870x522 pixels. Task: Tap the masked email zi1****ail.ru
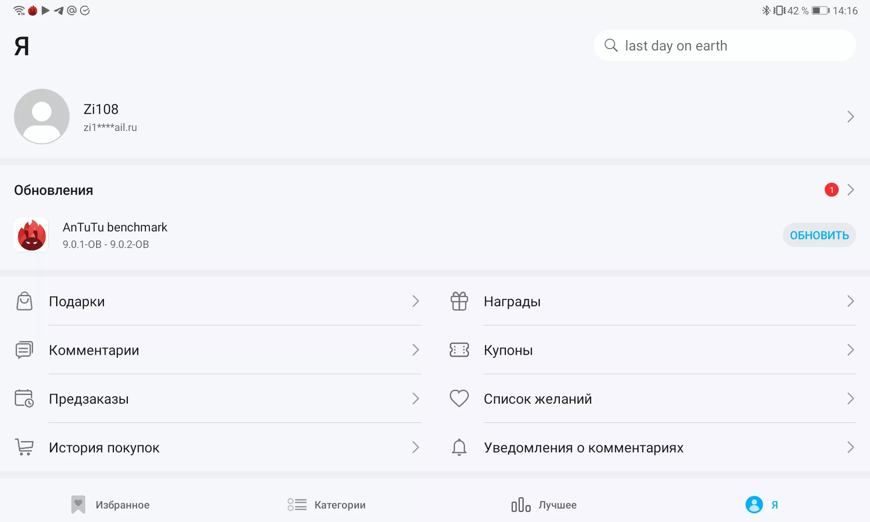[110, 127]
